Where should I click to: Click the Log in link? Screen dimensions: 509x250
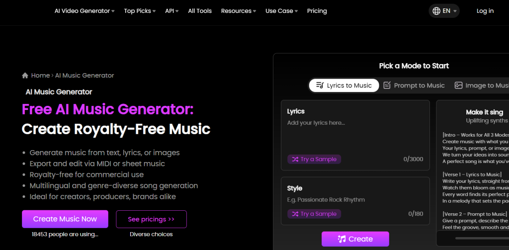click(485, 11)
